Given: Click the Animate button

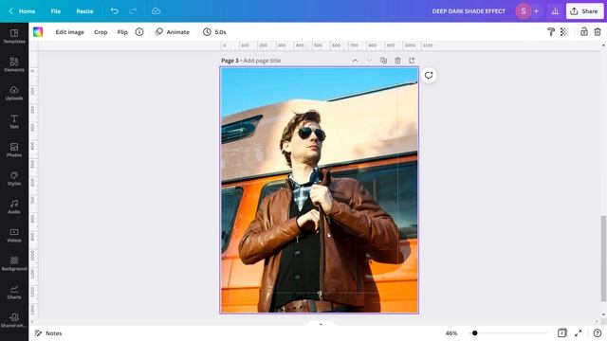Looking at the screenshot, I should pos(173,32).
